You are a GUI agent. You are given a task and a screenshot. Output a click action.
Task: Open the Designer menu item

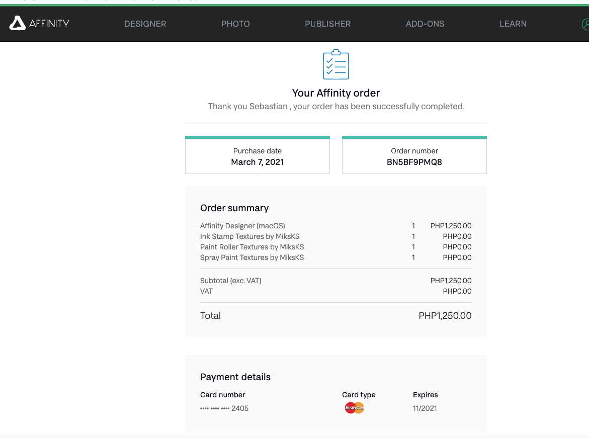pos(145,24)
